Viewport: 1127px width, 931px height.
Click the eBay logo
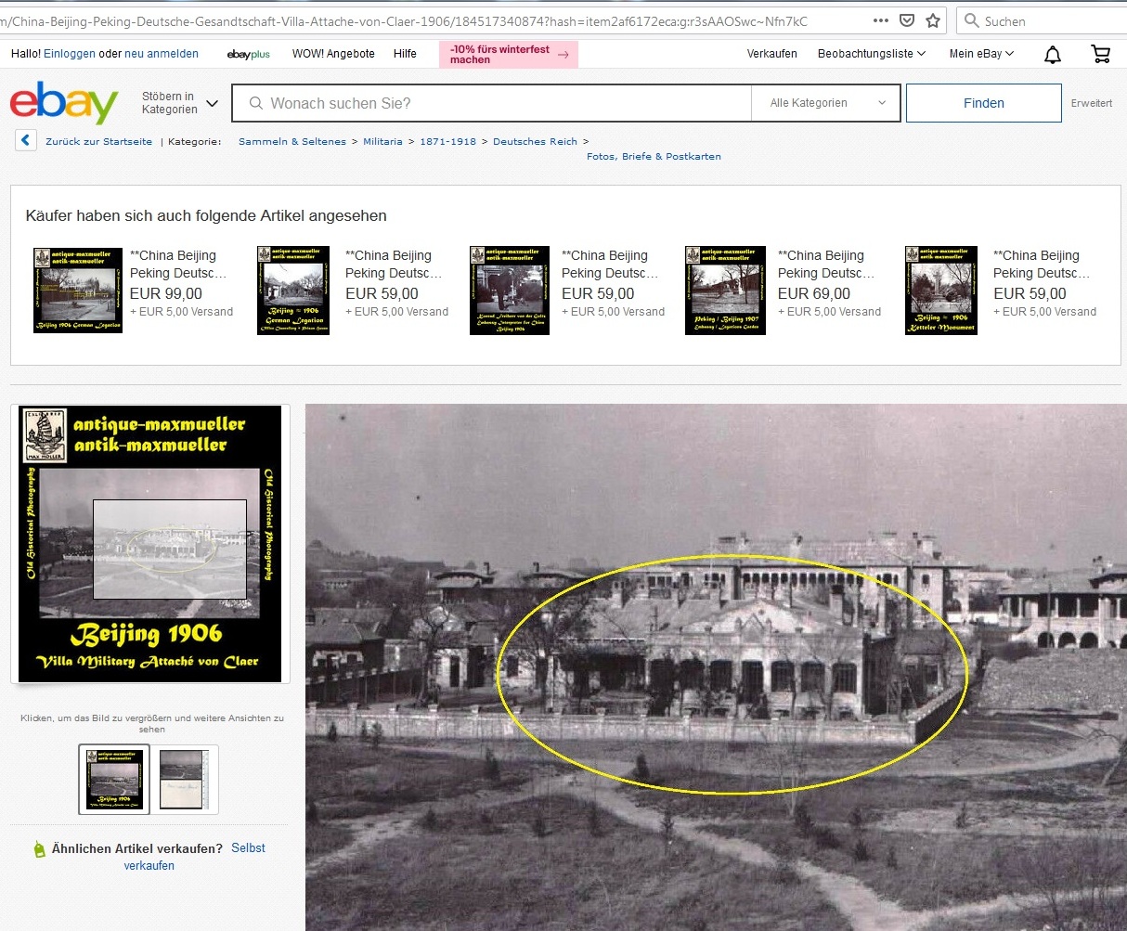(x=64, y=103)
